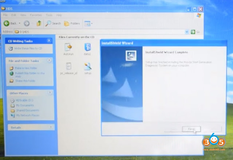This screenshot has height=160, width=233.
Task: Minimize the HDS explorer window
Action: [x=189, y=9]
